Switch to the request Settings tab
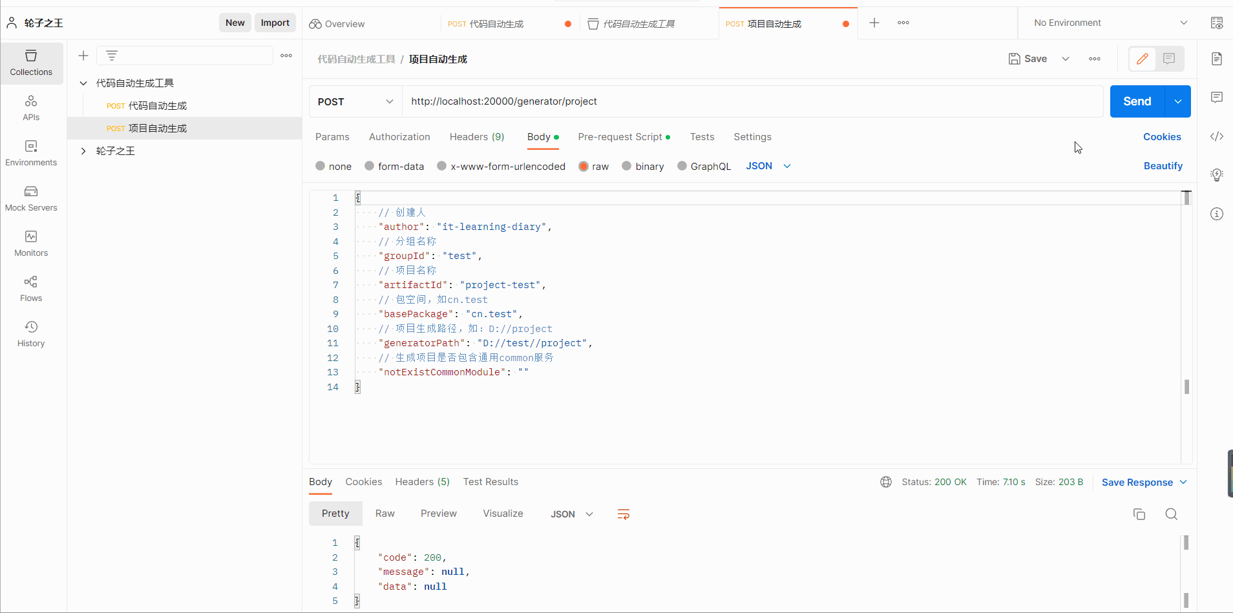1233x613 pixels. coord(752,137)
